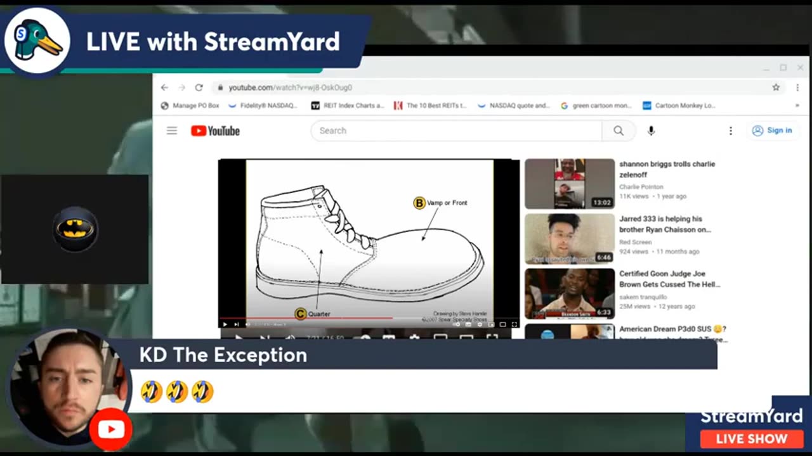Open the NASDAQ quote bookmark

[x=514, y=106]
